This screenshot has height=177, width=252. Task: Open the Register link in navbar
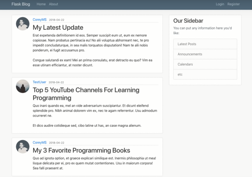click(233, 4)
